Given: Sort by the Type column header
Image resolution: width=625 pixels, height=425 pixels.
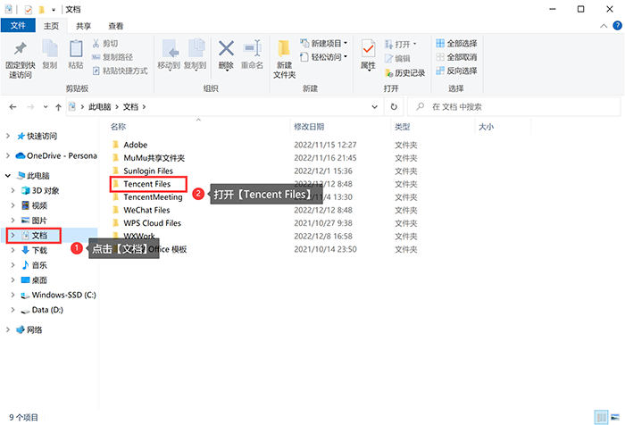Looking at the screenshot, I should pos(402,127).
